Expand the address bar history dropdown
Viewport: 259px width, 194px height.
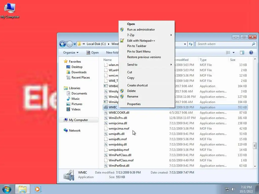click(x=185, y=44)
